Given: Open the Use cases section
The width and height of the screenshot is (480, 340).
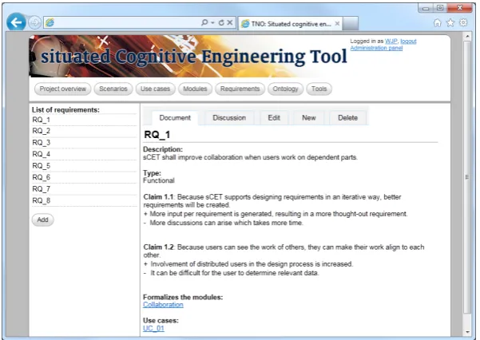Looking at the screenshot, I should [155, 89].
